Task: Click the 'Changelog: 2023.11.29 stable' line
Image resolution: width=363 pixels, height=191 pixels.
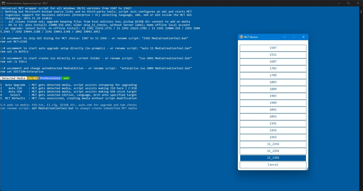Action: coord(26,18)
